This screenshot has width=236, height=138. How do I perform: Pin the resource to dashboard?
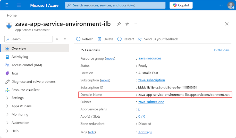point(119,24)
